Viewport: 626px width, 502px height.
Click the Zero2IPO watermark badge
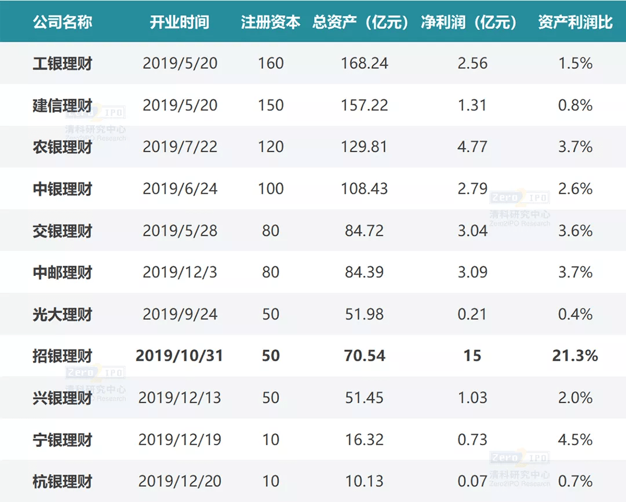point(519,197)
